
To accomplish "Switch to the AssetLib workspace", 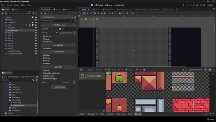I will click(119, 5).
